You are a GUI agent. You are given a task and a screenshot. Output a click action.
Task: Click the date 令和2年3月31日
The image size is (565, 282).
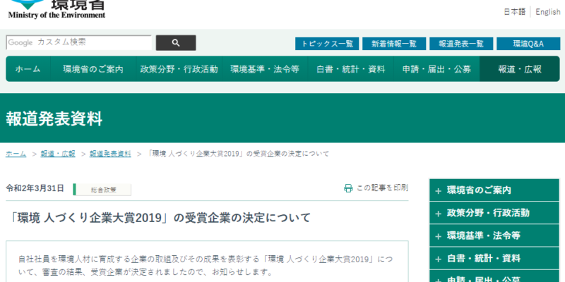pyautogui.click(x=35, y=188)
